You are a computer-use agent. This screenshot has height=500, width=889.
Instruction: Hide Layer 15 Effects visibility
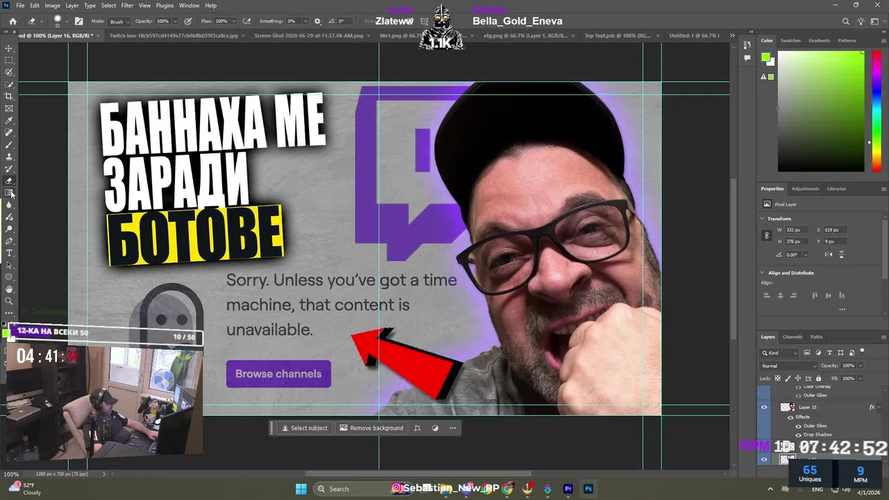790,417
